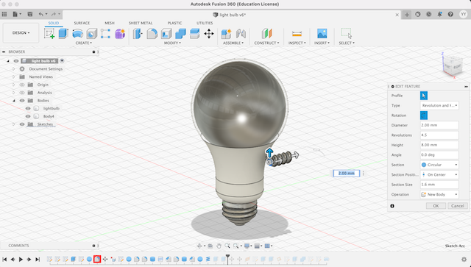
Task: Open the Data Panel grid icon
Action: pos(4,14)
